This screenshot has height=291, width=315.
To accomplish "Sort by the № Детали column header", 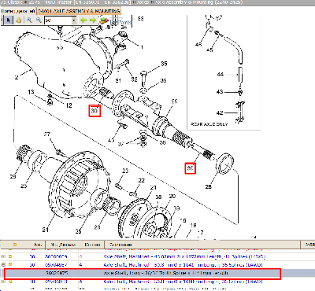I will point(63,245).
